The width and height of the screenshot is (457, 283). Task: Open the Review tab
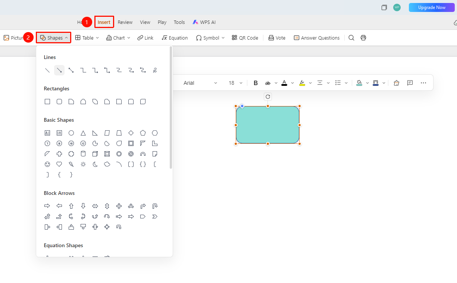tap(125, 22)
